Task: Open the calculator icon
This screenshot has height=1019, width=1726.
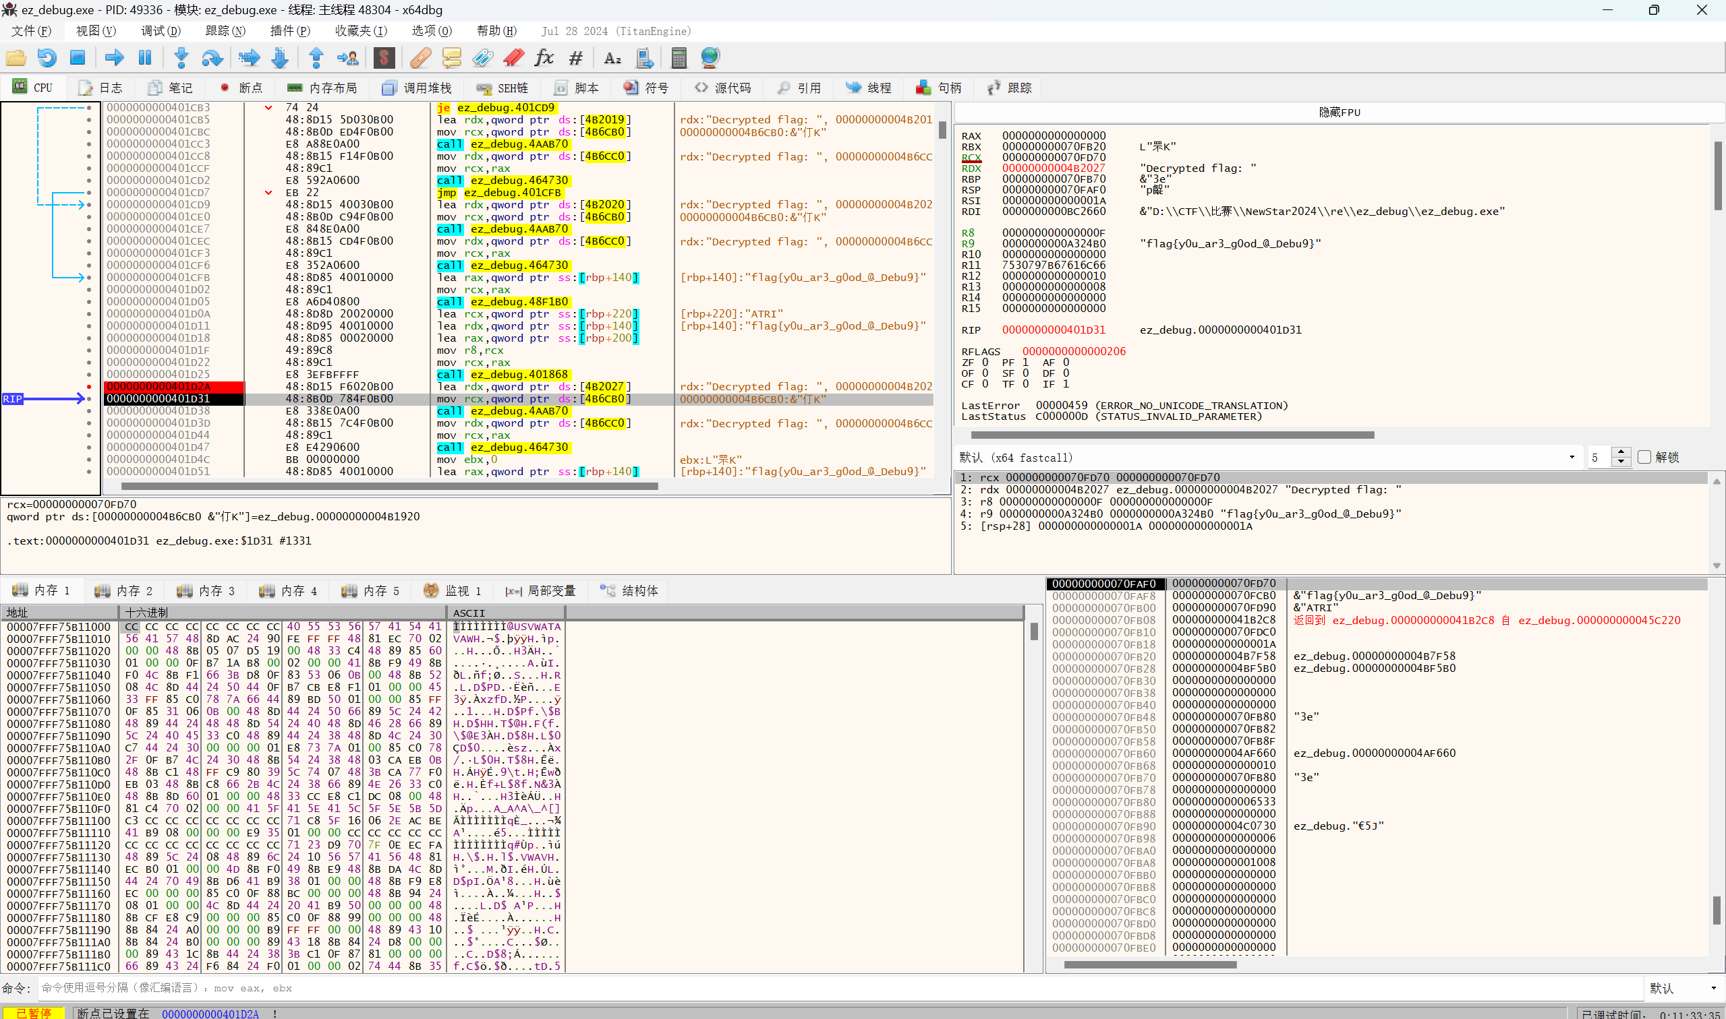Action: coord(679,58)
